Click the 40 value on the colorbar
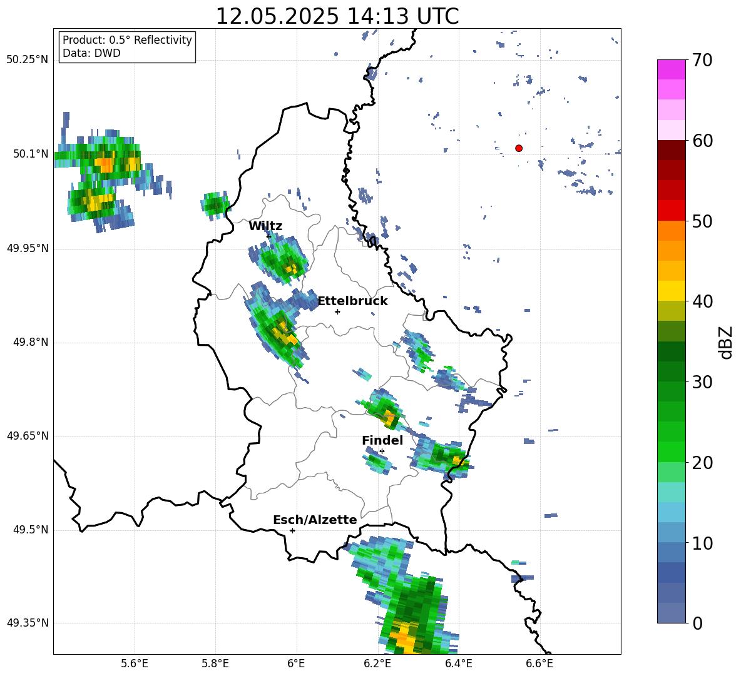 tap(702, 301)
